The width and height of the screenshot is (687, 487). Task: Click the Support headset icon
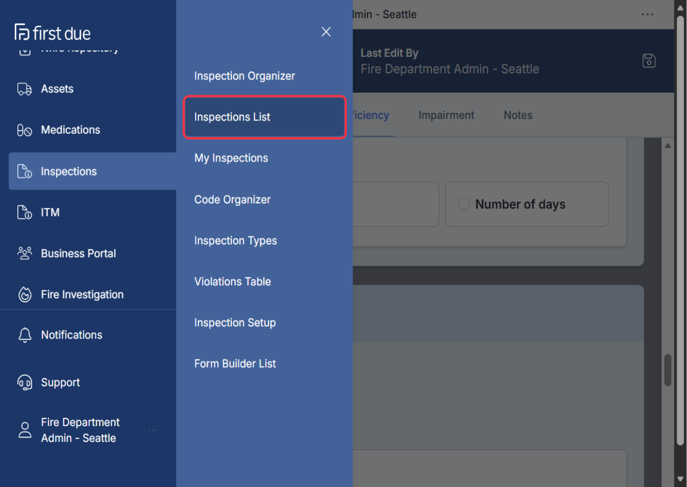[x=24, y=382]
